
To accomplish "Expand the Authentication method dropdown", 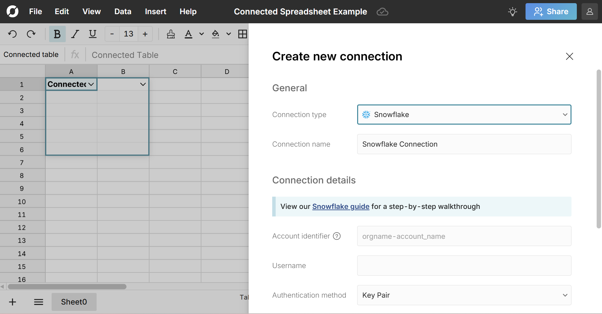I will (464, 295).
